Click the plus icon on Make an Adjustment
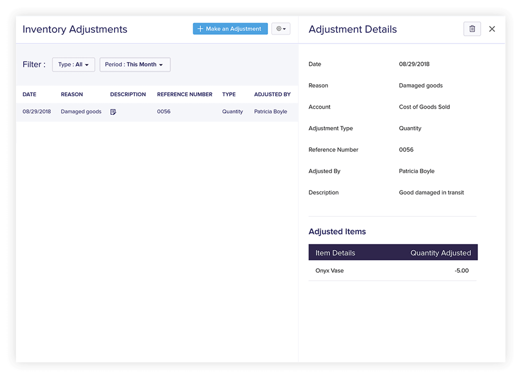The image size is (521, 378). coord(200,29)
